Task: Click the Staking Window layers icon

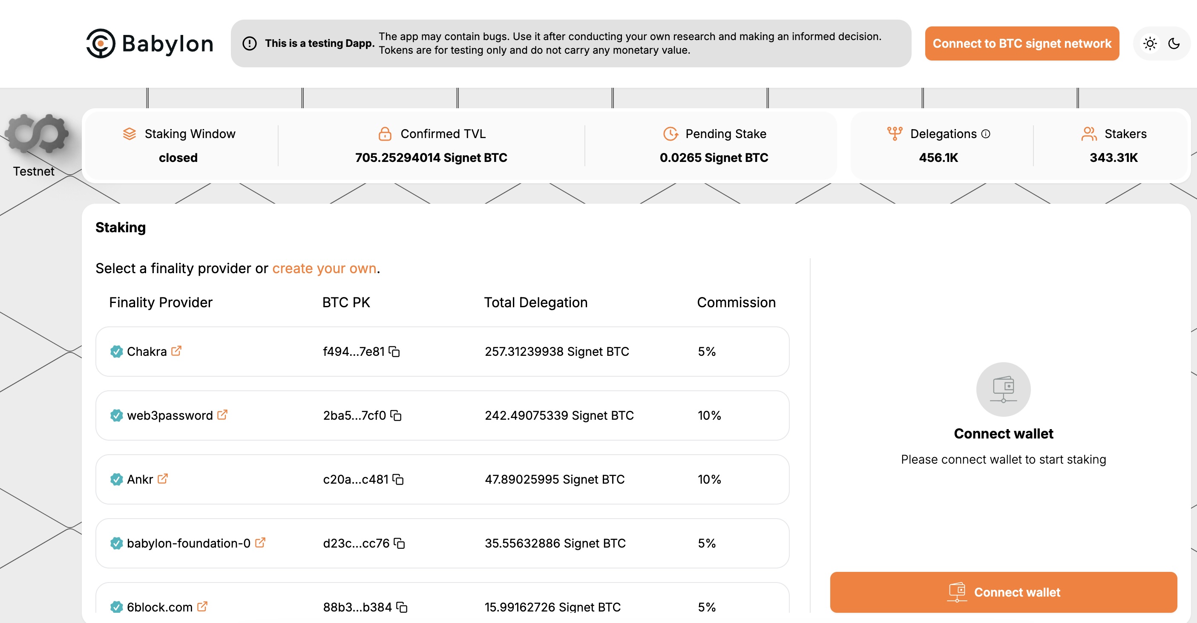Action: pyautogui.click(x=129, y=134)
